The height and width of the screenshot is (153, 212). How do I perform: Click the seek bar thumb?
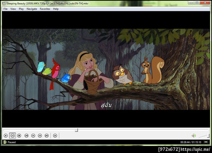76,130
